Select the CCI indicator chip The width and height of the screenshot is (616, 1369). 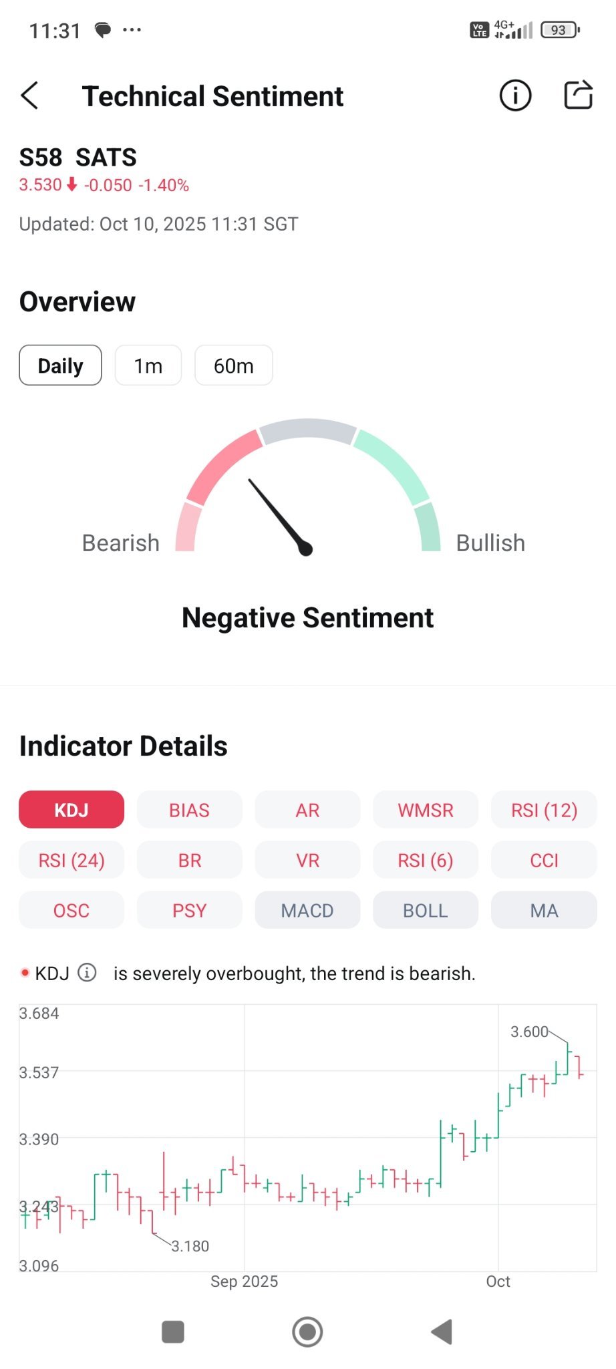click(x=544, y=860)
